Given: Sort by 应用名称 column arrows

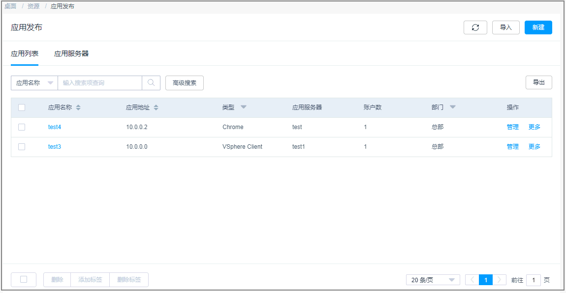Looking at the screenshot, I should coord(78,107).
